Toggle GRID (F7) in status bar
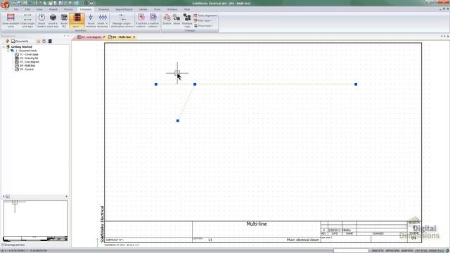450x253 pixels. 378,251
